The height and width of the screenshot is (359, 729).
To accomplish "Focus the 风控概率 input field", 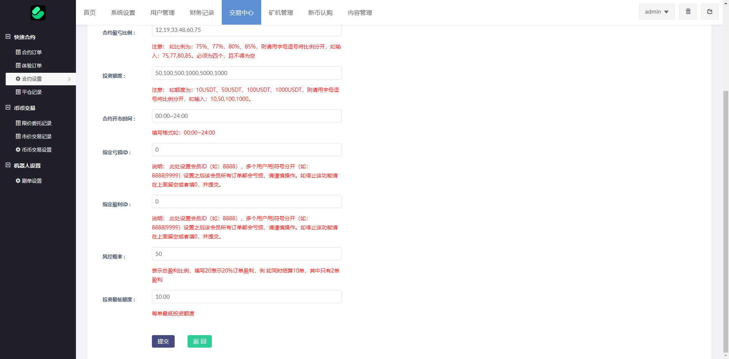I will point(247,254).
